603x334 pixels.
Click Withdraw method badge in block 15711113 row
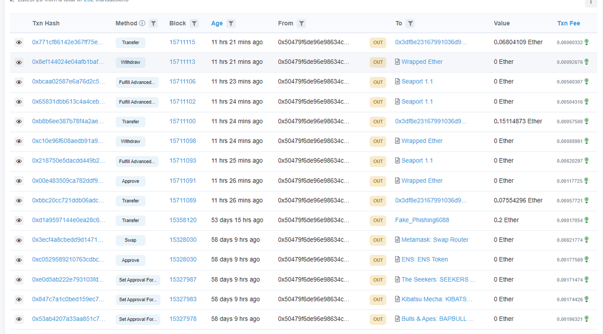pyautogui.click(x=131, y=62)
